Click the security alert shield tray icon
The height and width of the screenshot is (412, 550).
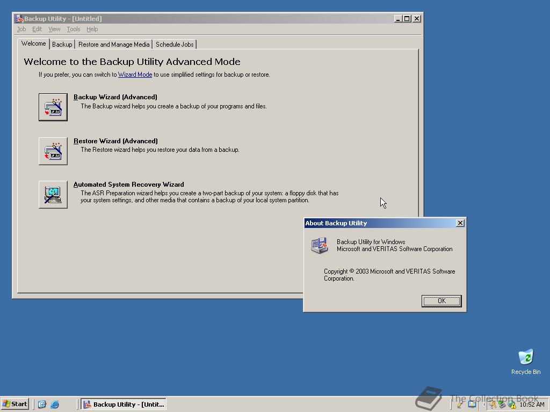(x=512, y=405)
